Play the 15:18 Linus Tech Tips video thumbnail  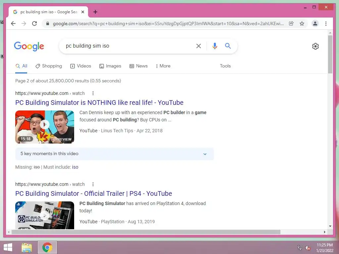(45, 127)
